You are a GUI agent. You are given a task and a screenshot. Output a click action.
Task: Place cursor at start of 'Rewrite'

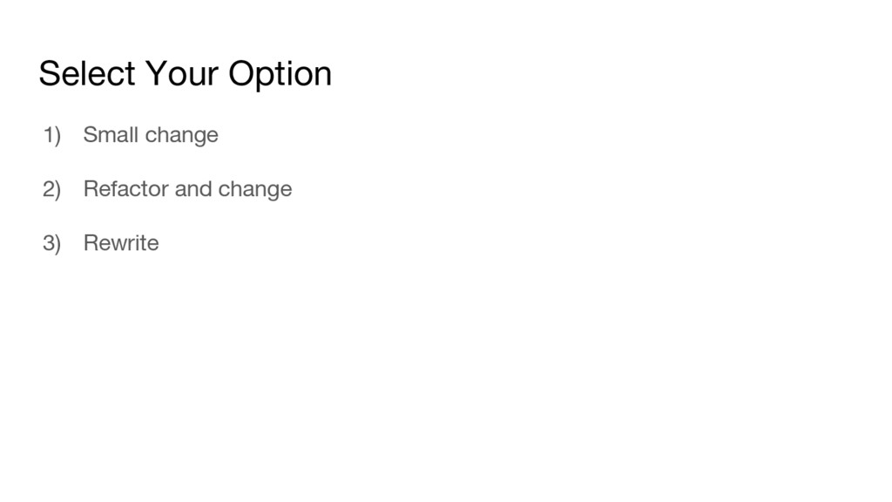click(84, 243)
